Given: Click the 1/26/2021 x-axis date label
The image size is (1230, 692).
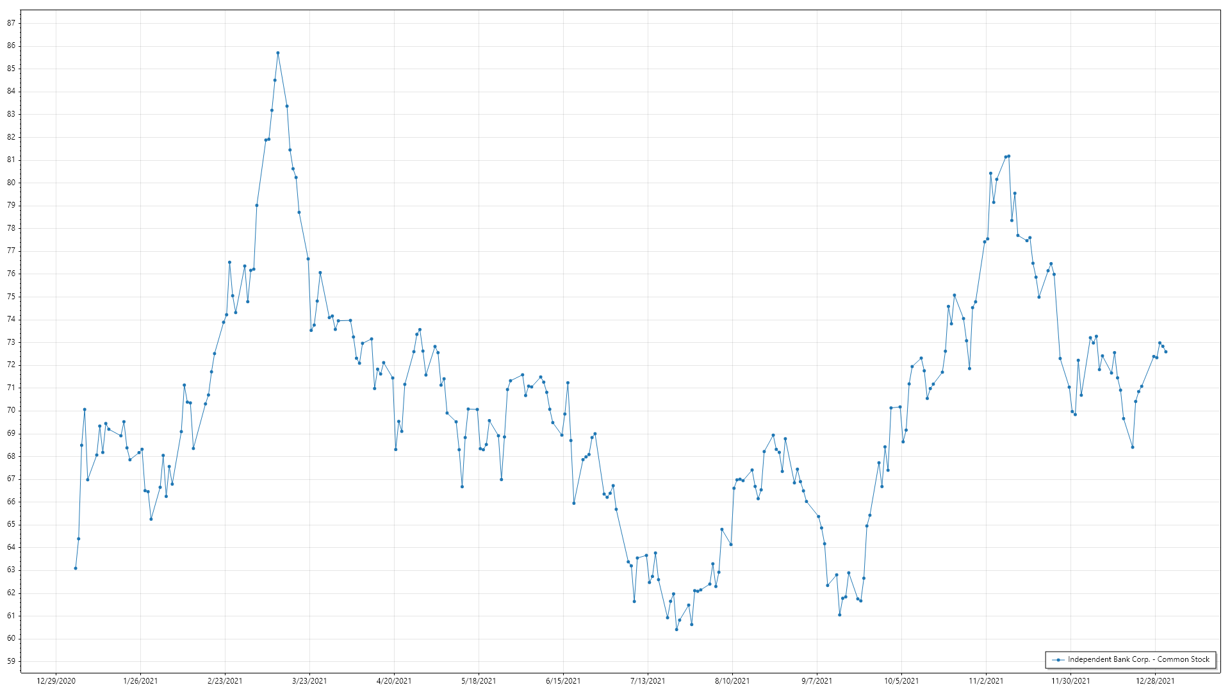Looking at the screenshot, I should coord(140,681).
